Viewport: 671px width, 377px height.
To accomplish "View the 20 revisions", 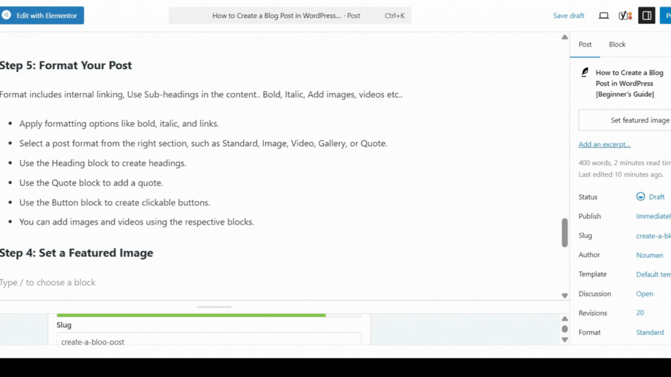I will click(640, 313).
